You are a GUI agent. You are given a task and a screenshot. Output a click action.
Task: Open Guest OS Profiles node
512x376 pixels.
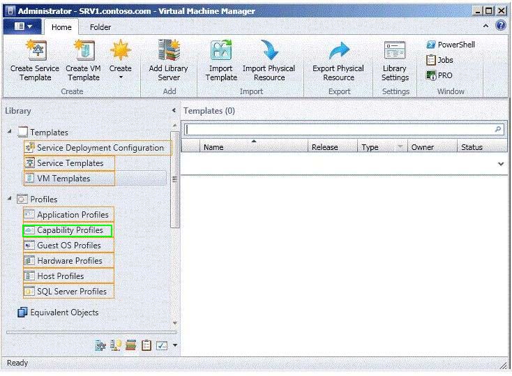pos(68,246)
